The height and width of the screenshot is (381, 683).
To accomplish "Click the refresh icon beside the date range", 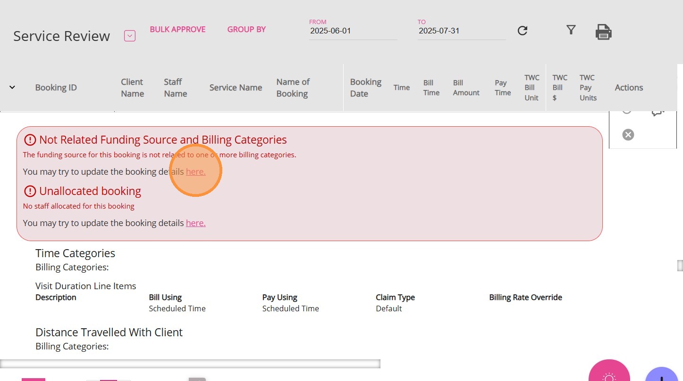I will [x=523, y=31].
